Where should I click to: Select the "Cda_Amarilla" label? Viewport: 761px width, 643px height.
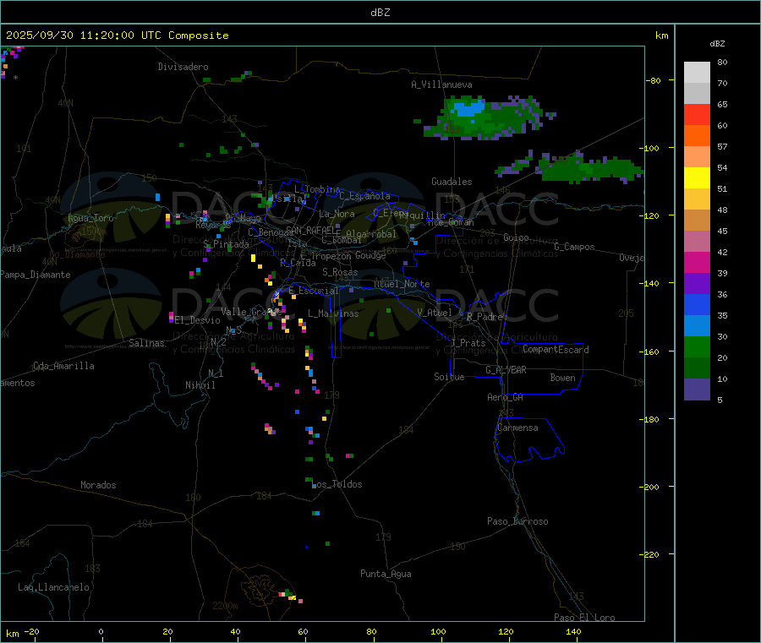point(63,366)
